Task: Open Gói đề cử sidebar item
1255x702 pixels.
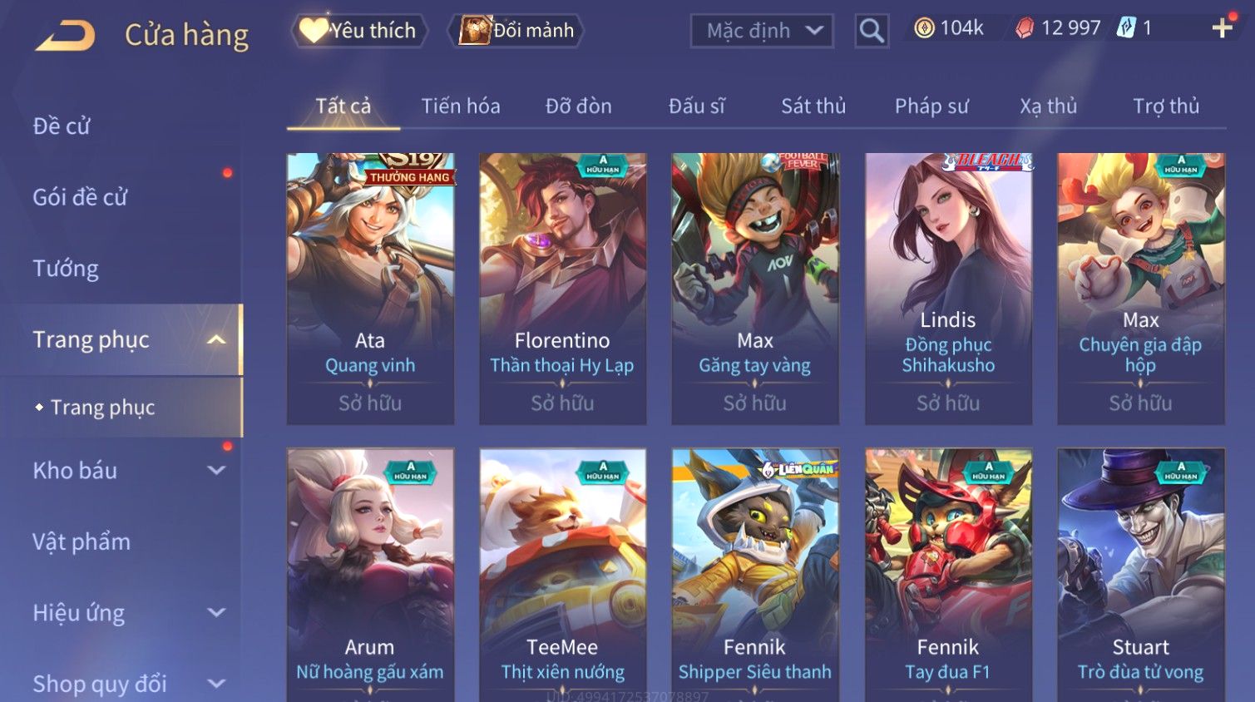Action: (80, 197)
